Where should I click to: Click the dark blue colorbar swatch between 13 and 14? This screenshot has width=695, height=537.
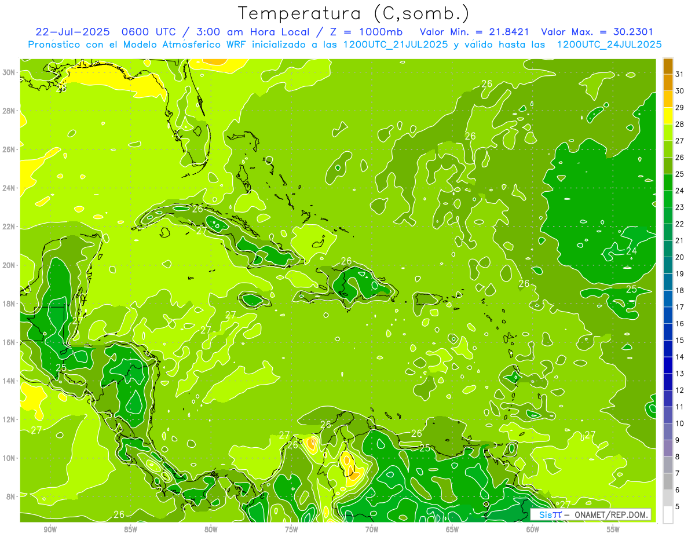pyautogui.click(x=668, y=366)
